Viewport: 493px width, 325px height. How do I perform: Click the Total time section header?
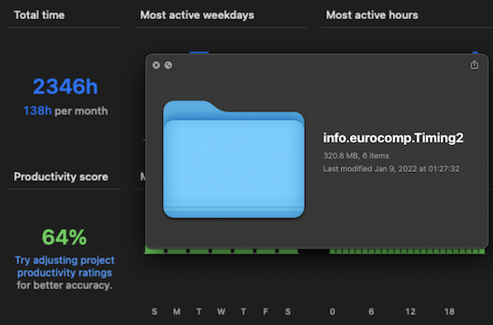(x=39, y=15)
